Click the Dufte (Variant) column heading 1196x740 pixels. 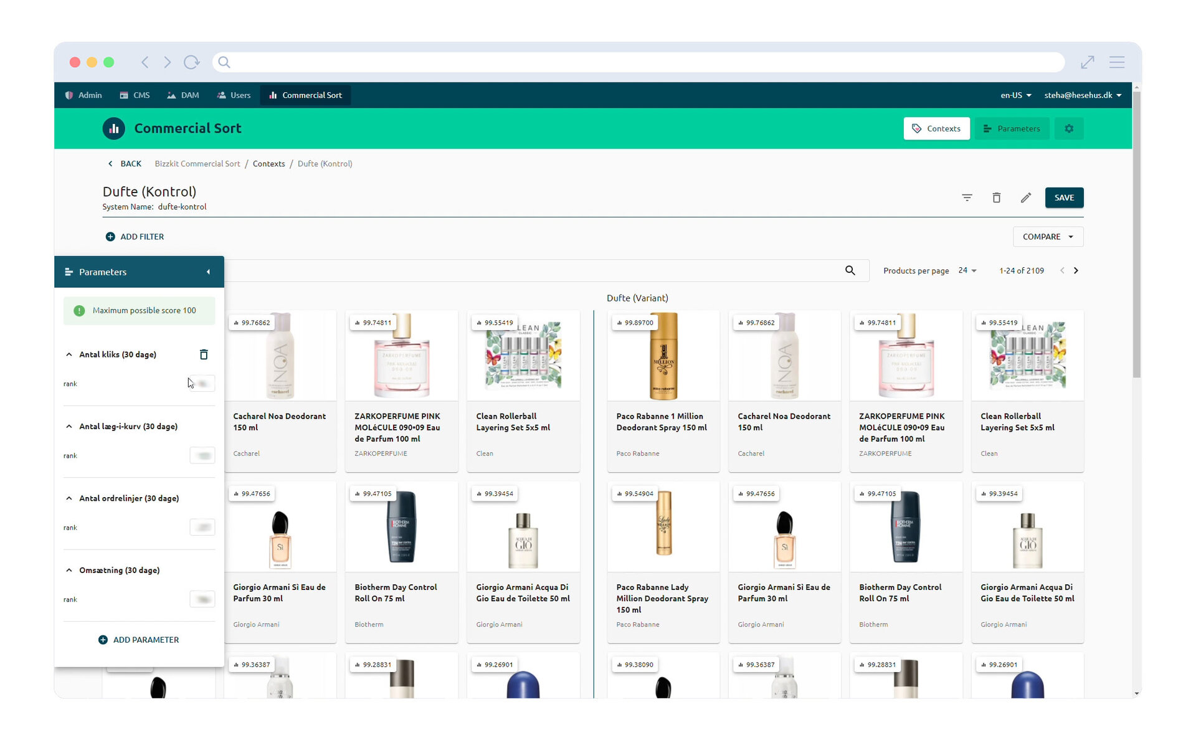(637, 298)
